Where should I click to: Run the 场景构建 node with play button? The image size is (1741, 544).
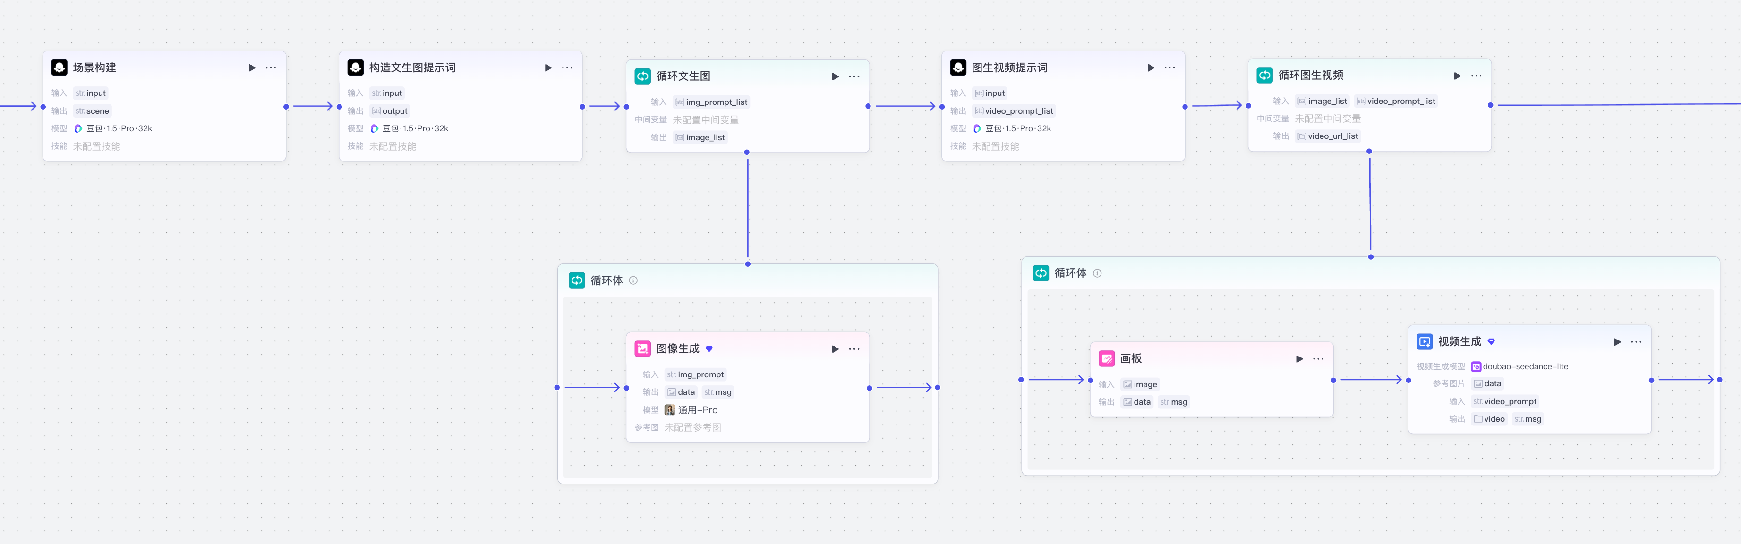tap(252, 68)
